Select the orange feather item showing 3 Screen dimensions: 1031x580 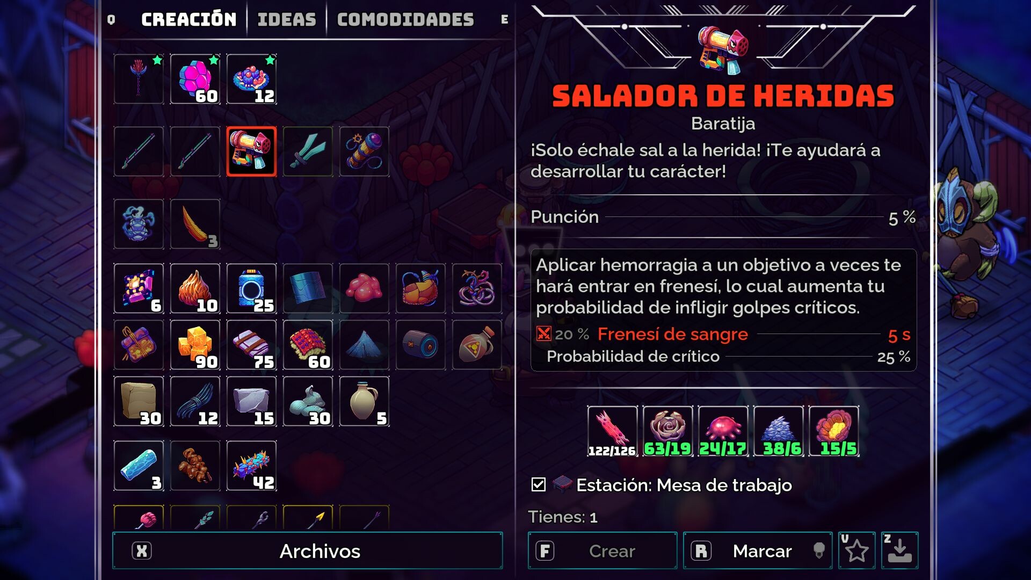195,224
